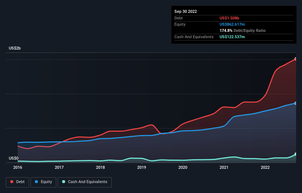The image size is (302, 193).
Task: Select the red Debt endpoint marker
Action: [x=296, y=59]
